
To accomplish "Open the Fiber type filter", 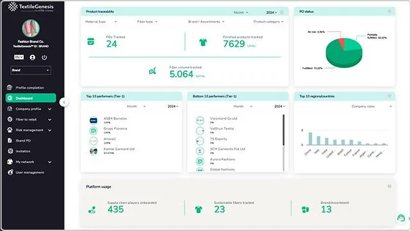I will (147, 22).
